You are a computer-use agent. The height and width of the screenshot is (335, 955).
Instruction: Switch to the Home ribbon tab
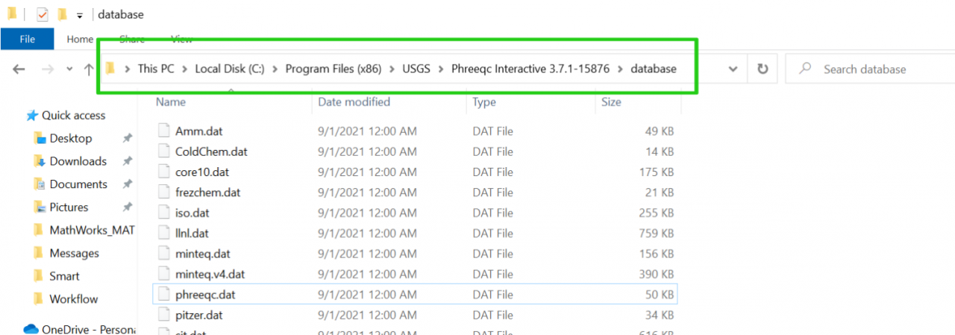pos(80,39)
